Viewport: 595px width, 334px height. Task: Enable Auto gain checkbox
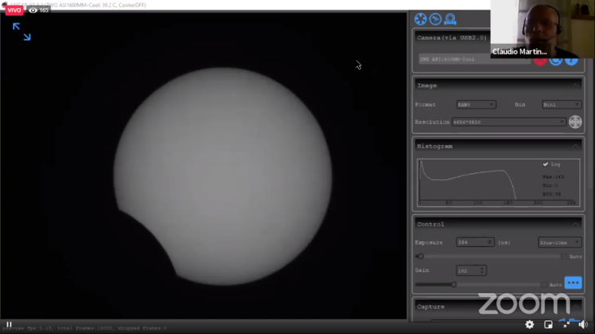click(x=545, y=284)
